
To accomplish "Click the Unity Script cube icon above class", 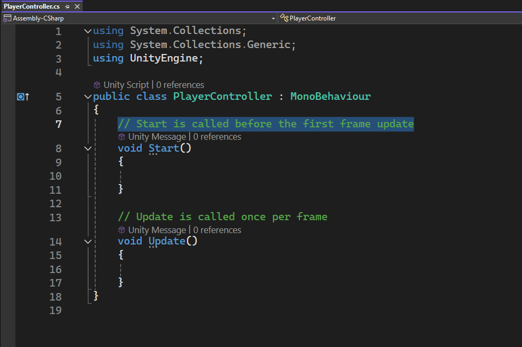I will click(x=97, y=85).
